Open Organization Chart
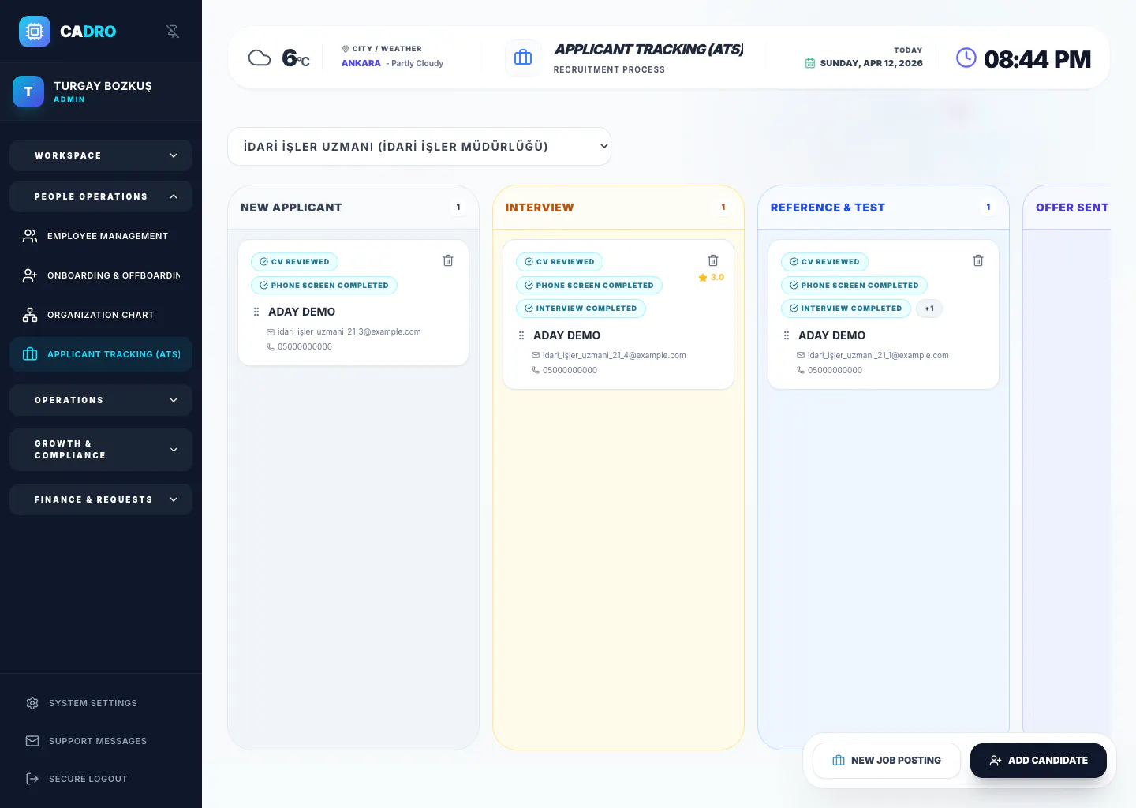 101,315
